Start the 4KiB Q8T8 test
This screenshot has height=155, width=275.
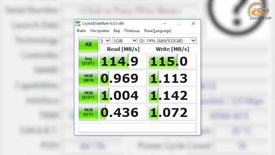coord(88,78)
